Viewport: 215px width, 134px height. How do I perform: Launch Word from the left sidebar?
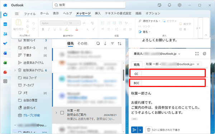pos(5,53)
